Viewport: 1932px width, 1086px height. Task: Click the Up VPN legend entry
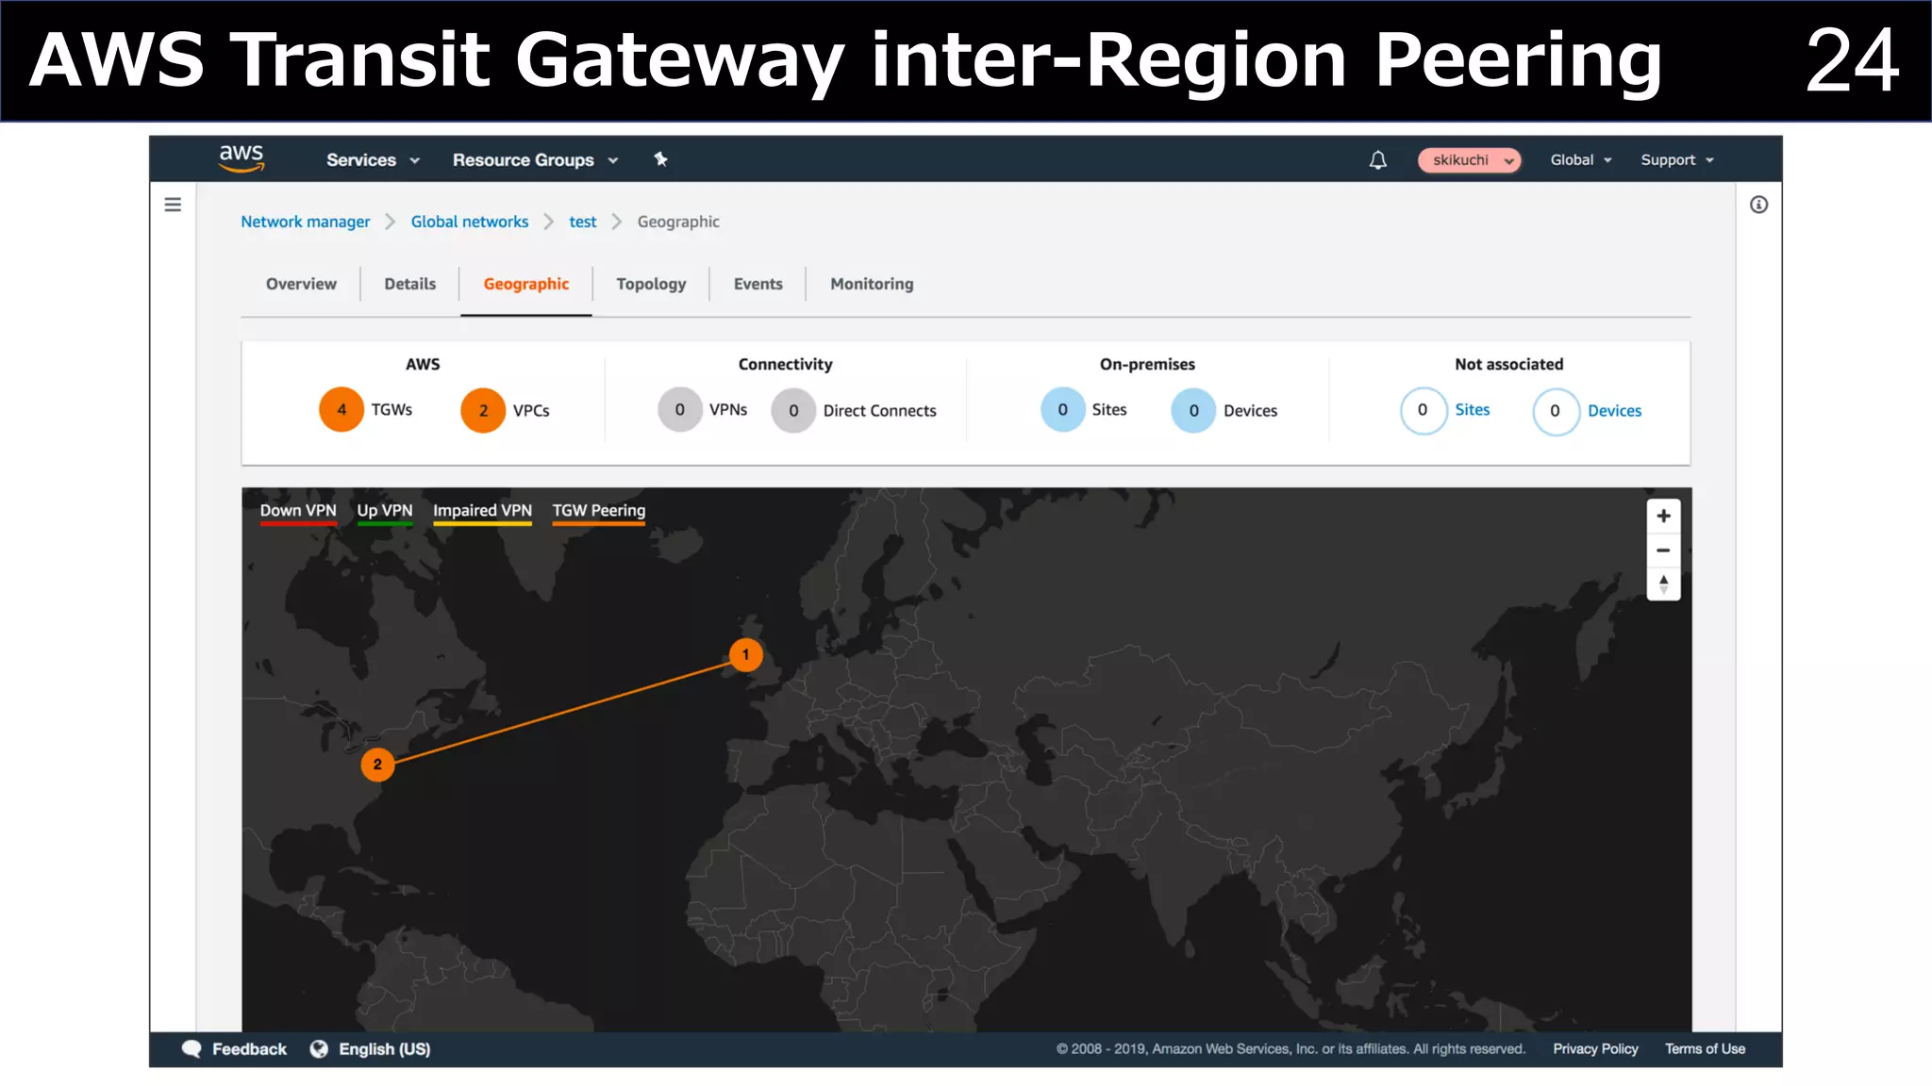click(x=385, y=512)
